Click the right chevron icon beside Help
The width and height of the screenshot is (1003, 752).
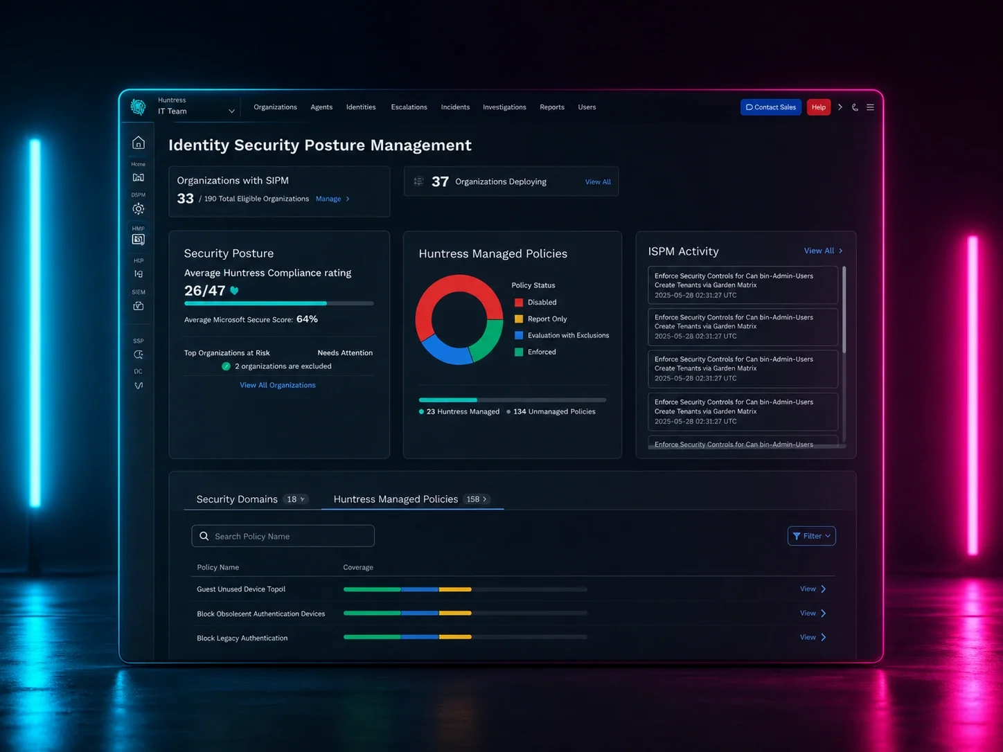[840, 107]
